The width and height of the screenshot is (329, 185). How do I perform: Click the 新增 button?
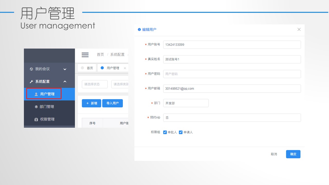coord(92,103)
